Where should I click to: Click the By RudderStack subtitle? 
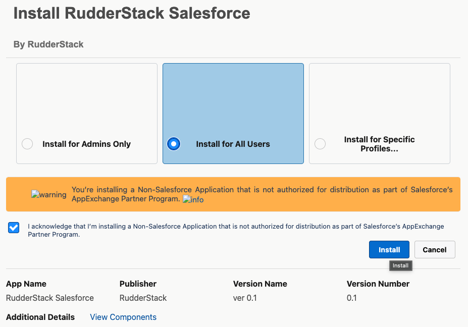pos(48,44)
